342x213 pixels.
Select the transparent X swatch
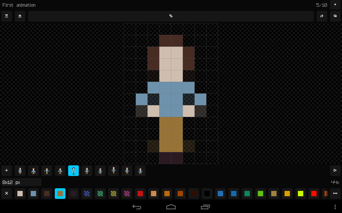(7, 194)
